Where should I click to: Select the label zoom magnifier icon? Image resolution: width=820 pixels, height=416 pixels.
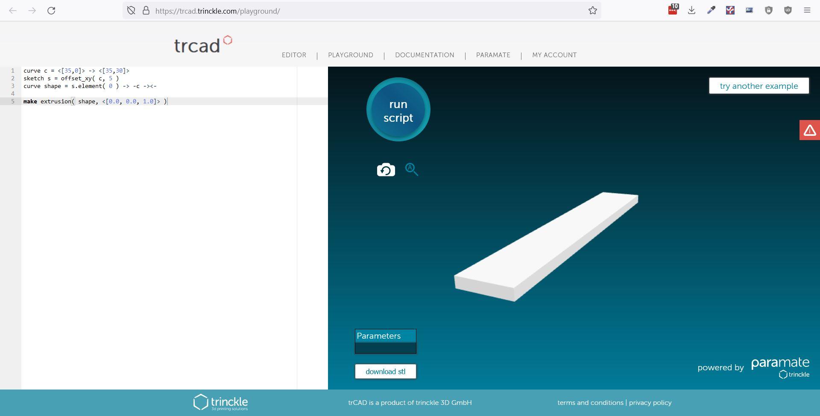coord(411,169)
